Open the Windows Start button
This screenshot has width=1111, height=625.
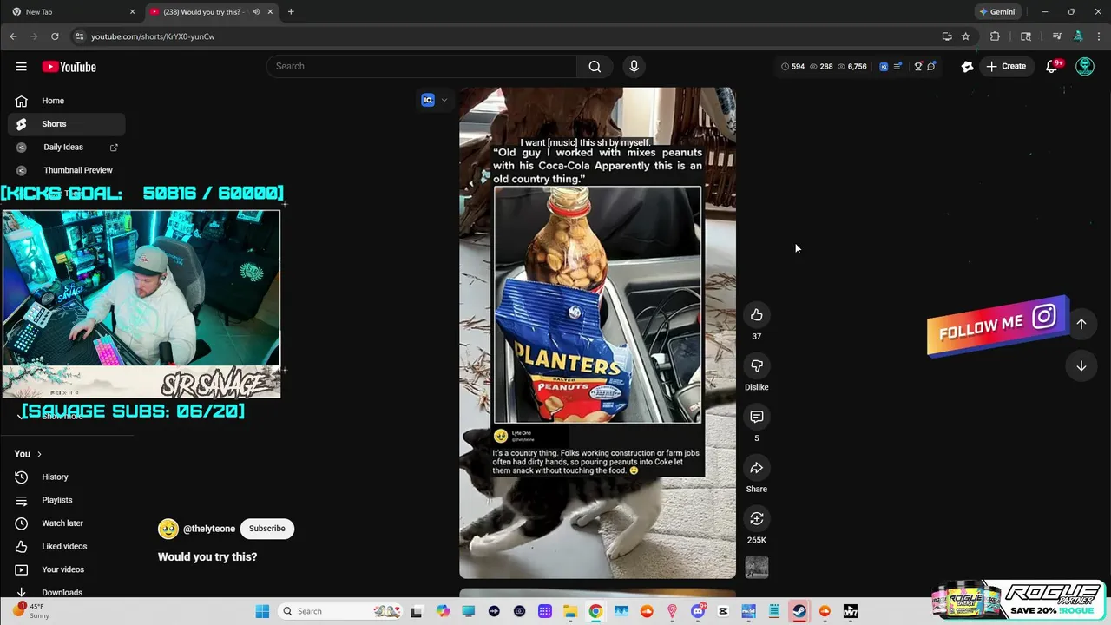262,611
